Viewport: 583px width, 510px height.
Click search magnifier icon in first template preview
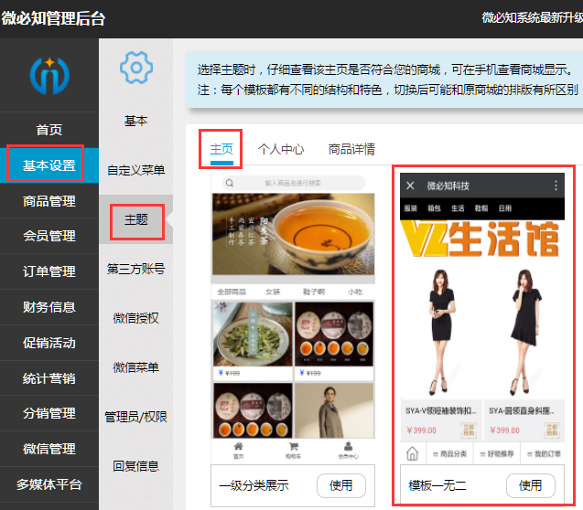(230, 183)
